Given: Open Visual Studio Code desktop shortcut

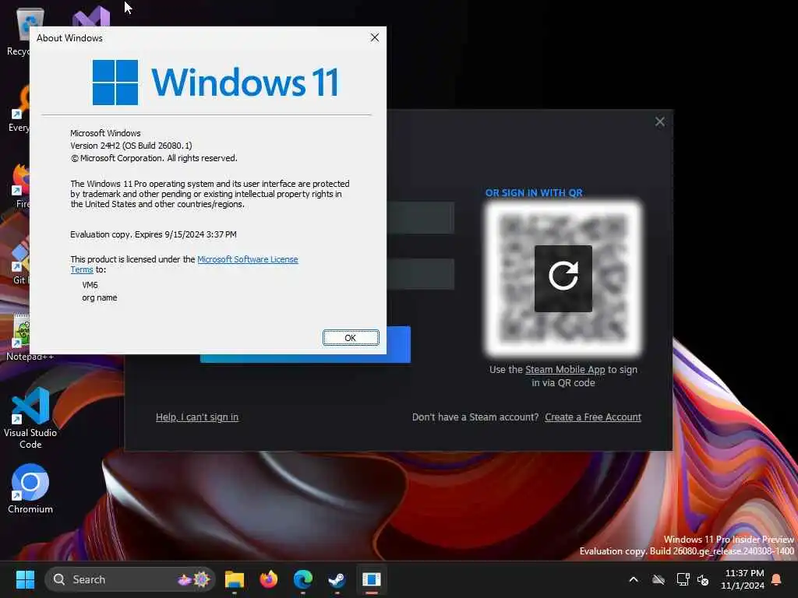Looking at the screenshot, I should [30, 418].
